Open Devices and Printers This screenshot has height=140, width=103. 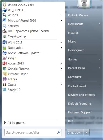click(81, 95)
